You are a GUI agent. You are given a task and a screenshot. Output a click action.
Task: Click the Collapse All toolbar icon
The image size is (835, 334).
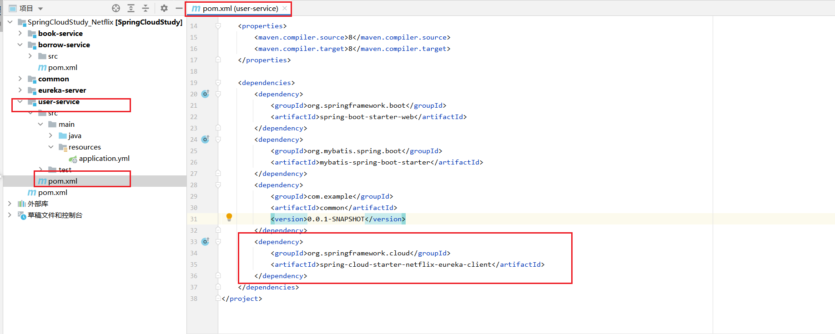[x=146, y=8]
